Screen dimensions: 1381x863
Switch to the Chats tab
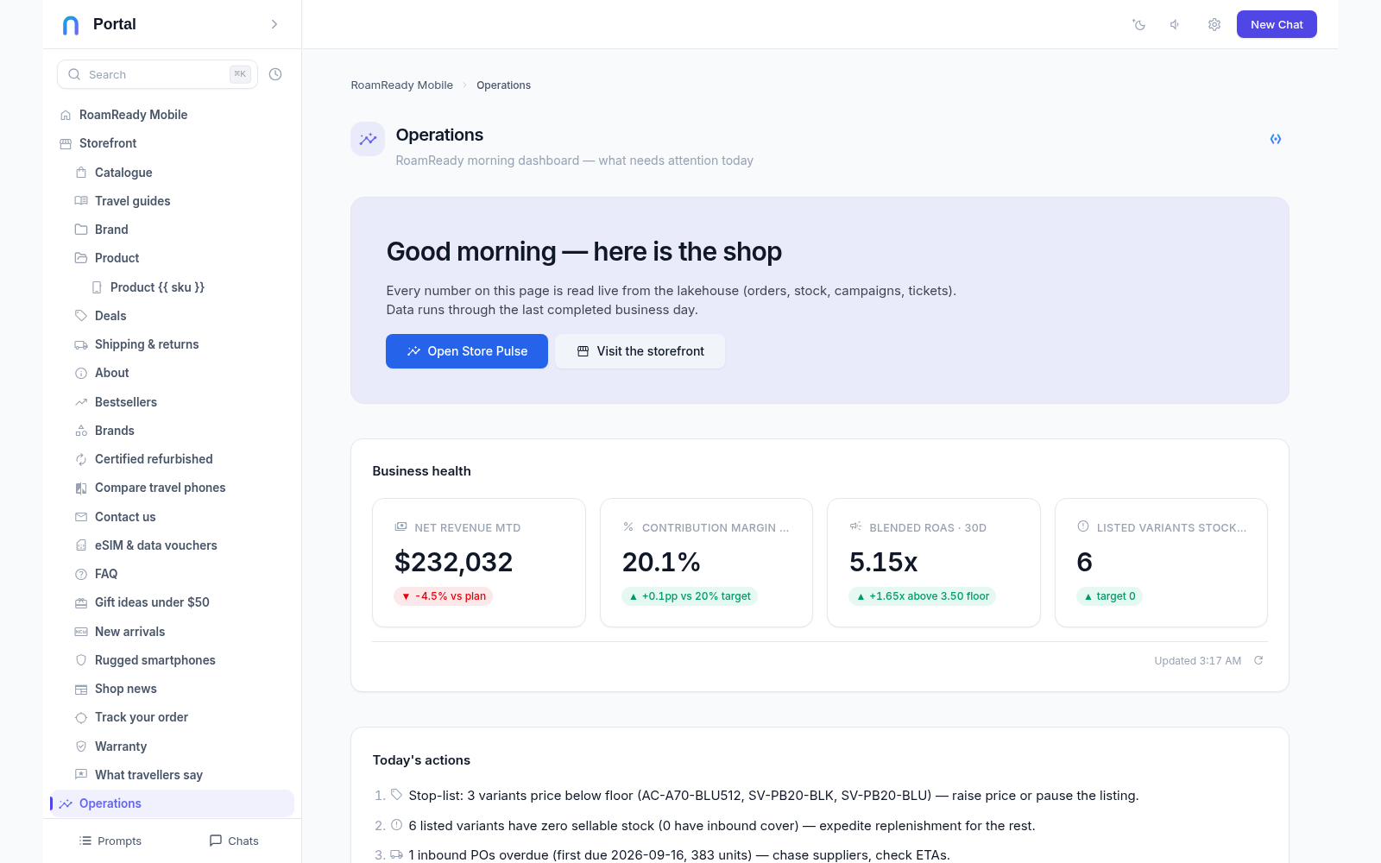(x=234, y=841)
